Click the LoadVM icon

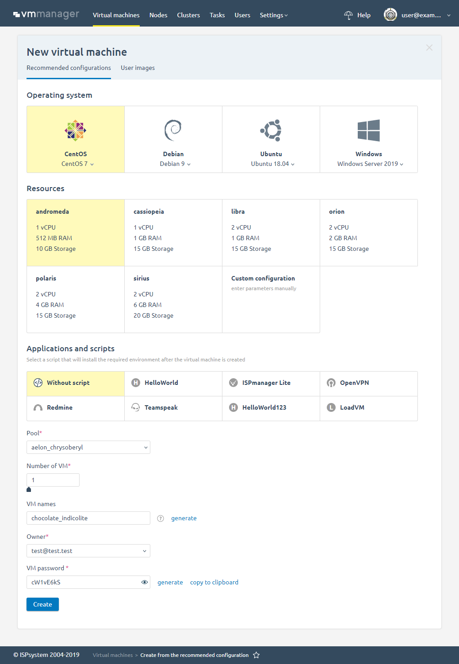click(331, 407)
